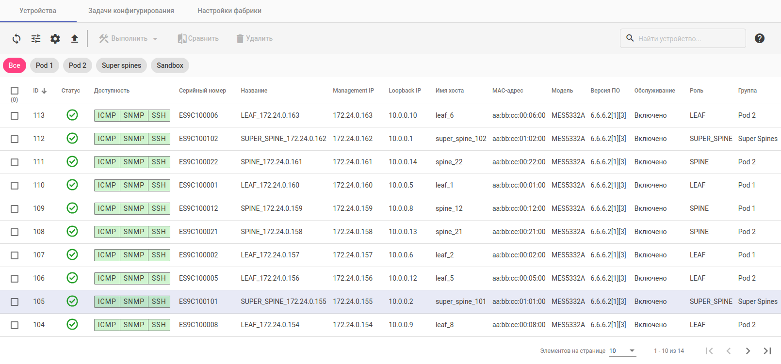This screenshot has height=364, width=781.
Task: Jump to the last page icon
Action: 767,351
